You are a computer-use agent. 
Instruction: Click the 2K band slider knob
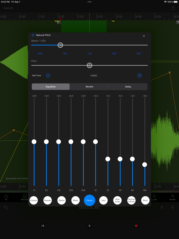tap(108, 159)
